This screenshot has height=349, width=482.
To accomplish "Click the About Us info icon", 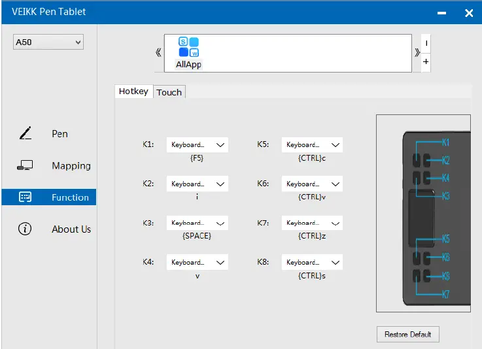I will click(26, 229).
